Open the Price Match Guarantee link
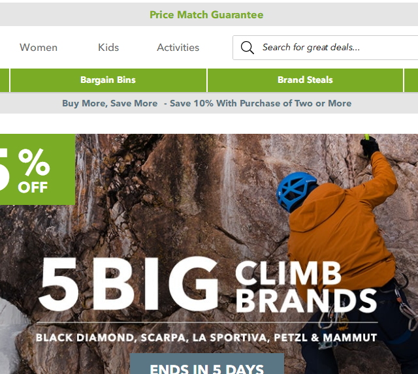This screenshot has width=418, height=374. coord(206,14)
